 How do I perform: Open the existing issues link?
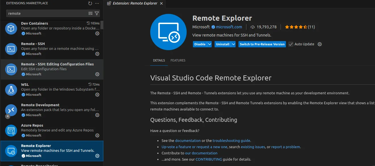[253, 147]
